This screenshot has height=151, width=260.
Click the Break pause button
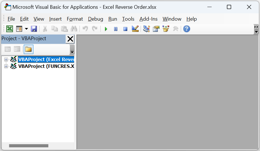coord(116,29)
